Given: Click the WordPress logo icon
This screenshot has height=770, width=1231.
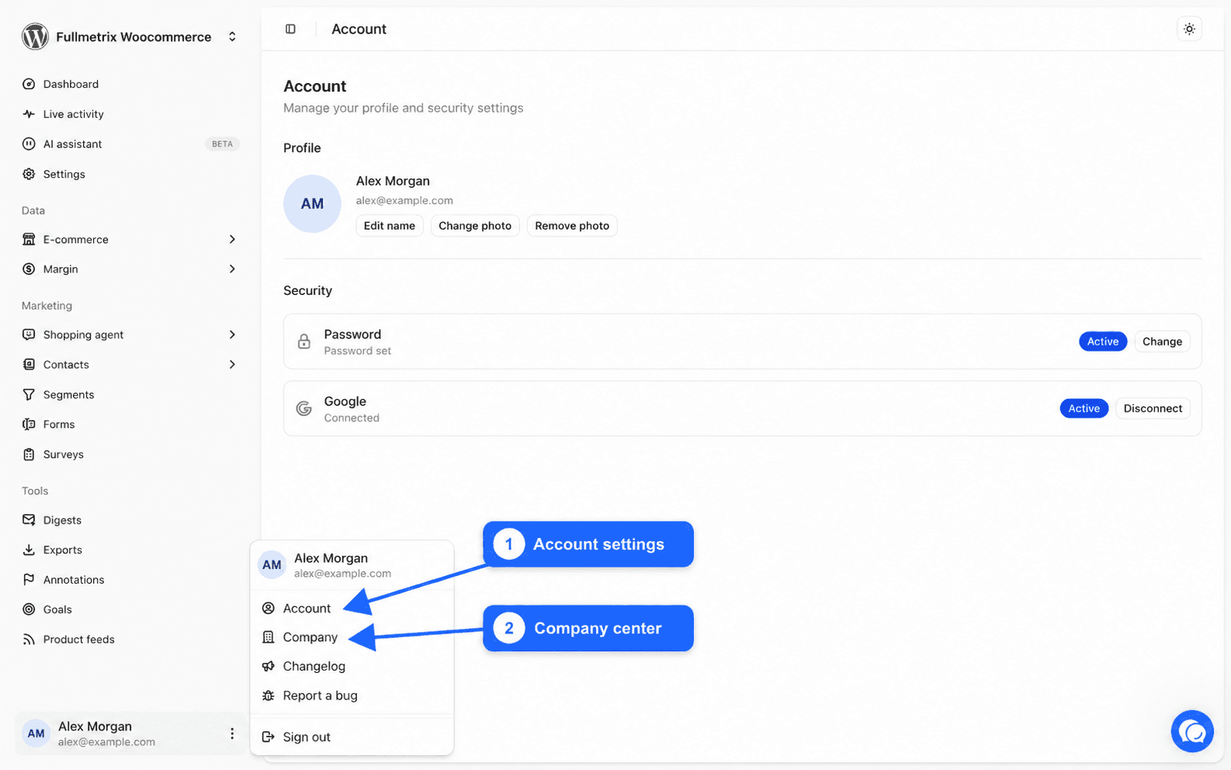Looking at the screenshot, I should 35,36.
